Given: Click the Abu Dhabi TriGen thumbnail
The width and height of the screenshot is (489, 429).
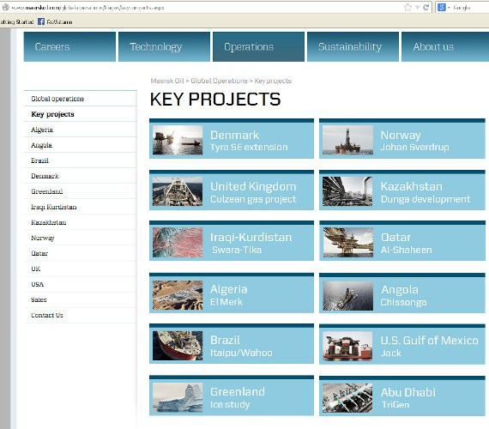Looking at the screenshot, I should [x=347, y=398].
